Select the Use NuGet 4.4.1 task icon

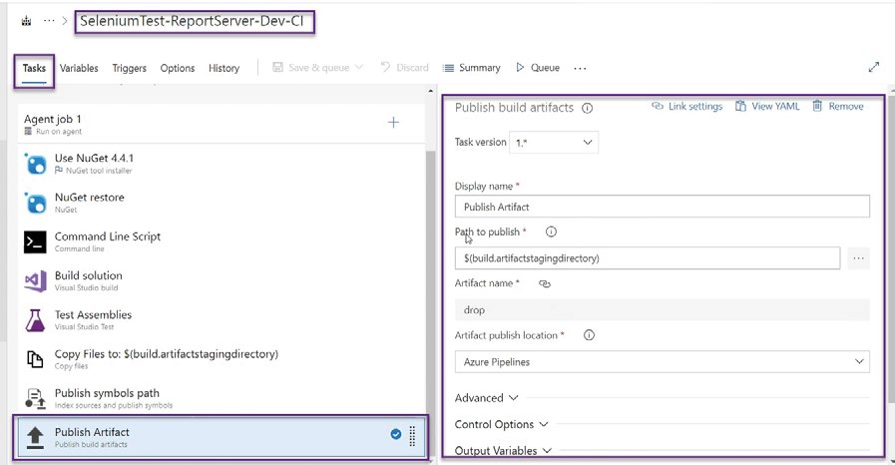click(x=36, y=164)
